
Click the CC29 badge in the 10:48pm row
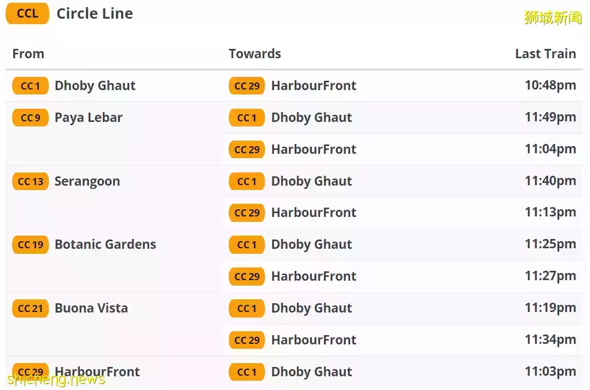[247, 86]
